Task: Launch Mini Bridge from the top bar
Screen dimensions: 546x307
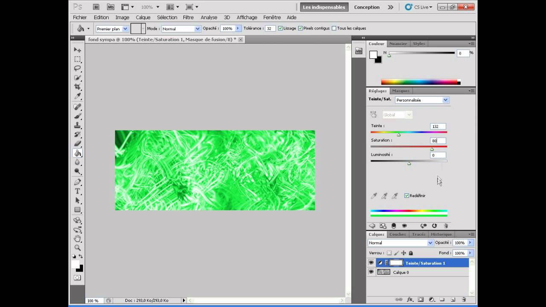Action: click(110, 7)
